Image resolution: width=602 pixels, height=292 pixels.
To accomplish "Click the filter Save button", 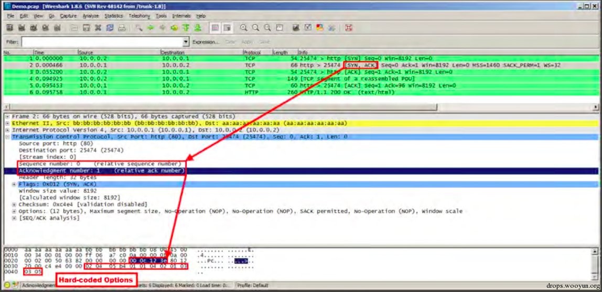I will tap(264, 42).
